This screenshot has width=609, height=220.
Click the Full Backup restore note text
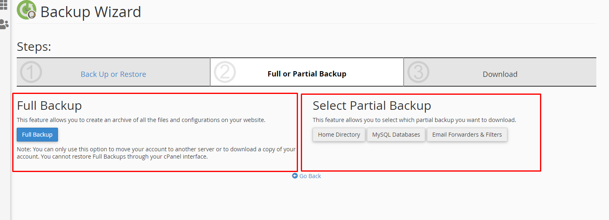156,153
